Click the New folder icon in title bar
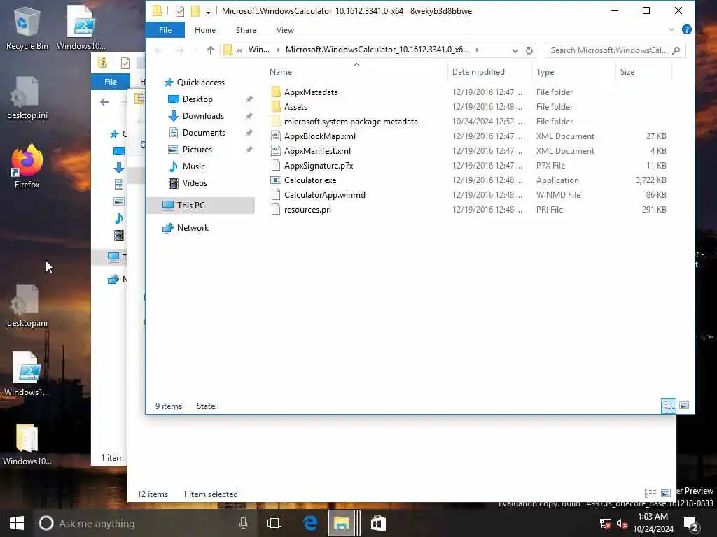This screenshot has width=717, height=537. tap(195, 11)
